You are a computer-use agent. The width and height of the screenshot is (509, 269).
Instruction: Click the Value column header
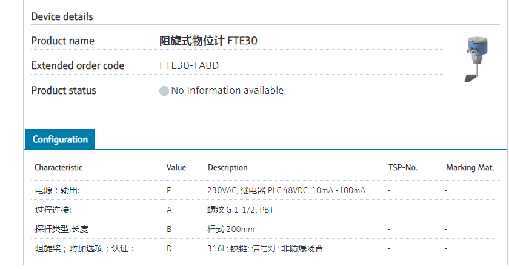tap(176, 168)
